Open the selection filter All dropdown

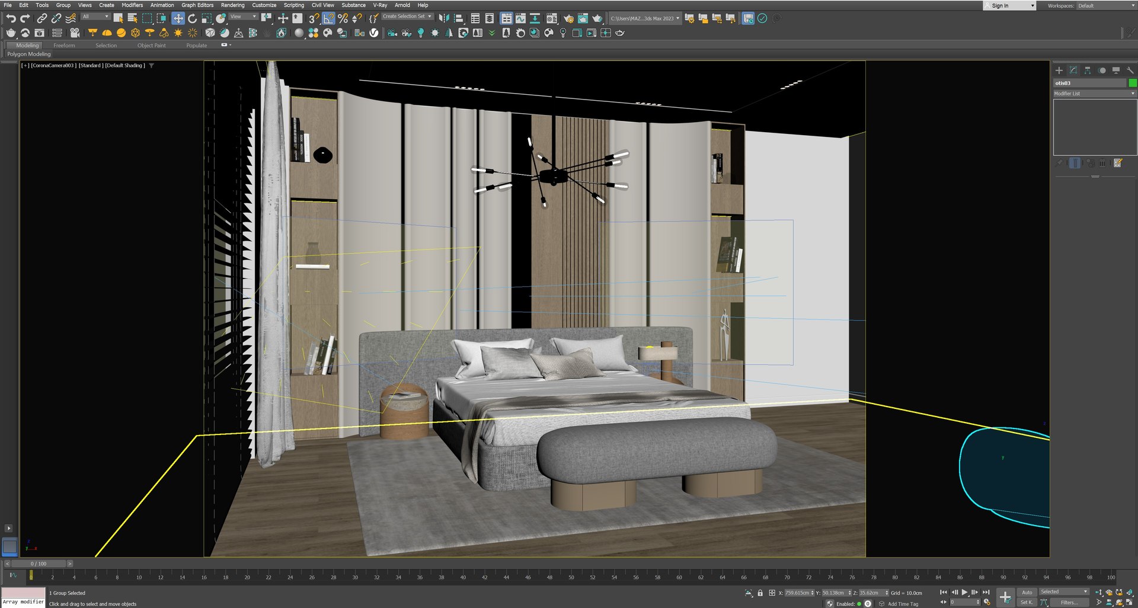point(95,17)
